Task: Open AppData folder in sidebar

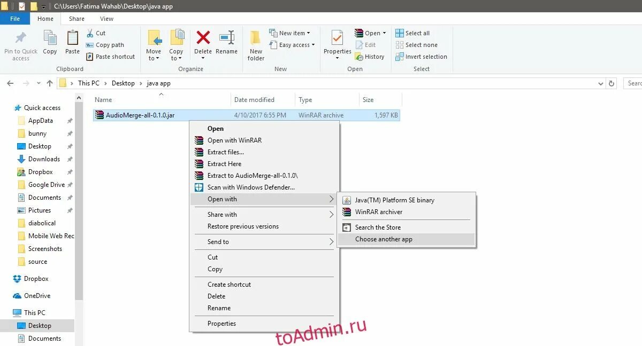Action: click(x=40, y=121)
